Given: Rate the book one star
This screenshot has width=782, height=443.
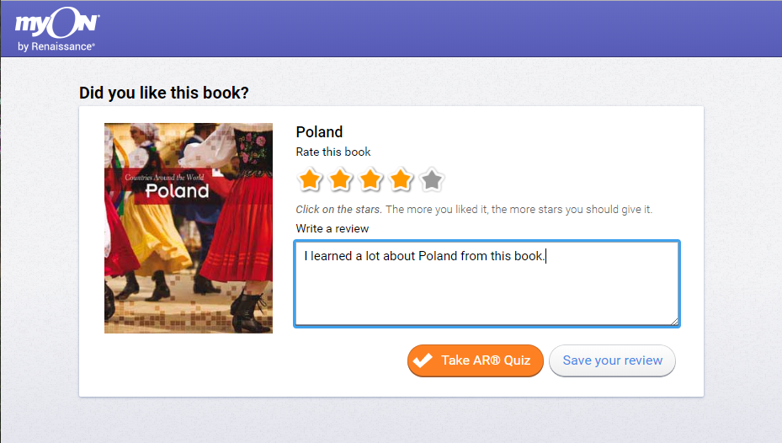Looking at the screenshot, I should (310, 179).
